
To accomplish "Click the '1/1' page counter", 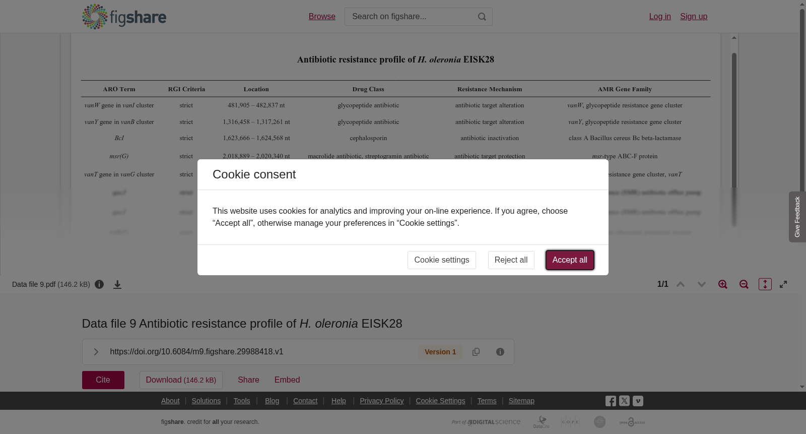I will [x=663, y=284].
